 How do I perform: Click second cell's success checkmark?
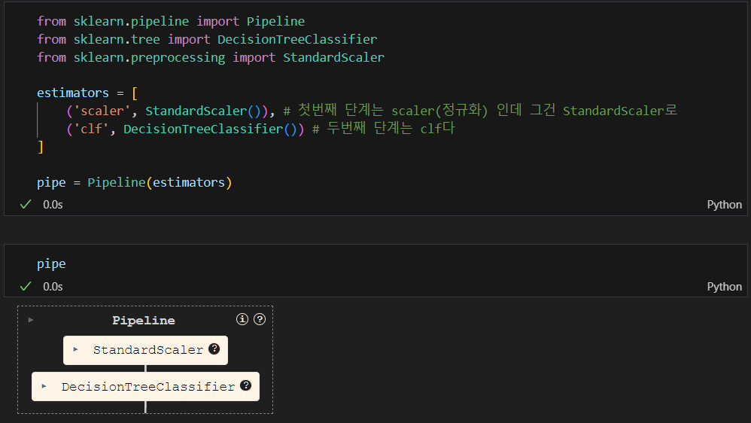26,286
